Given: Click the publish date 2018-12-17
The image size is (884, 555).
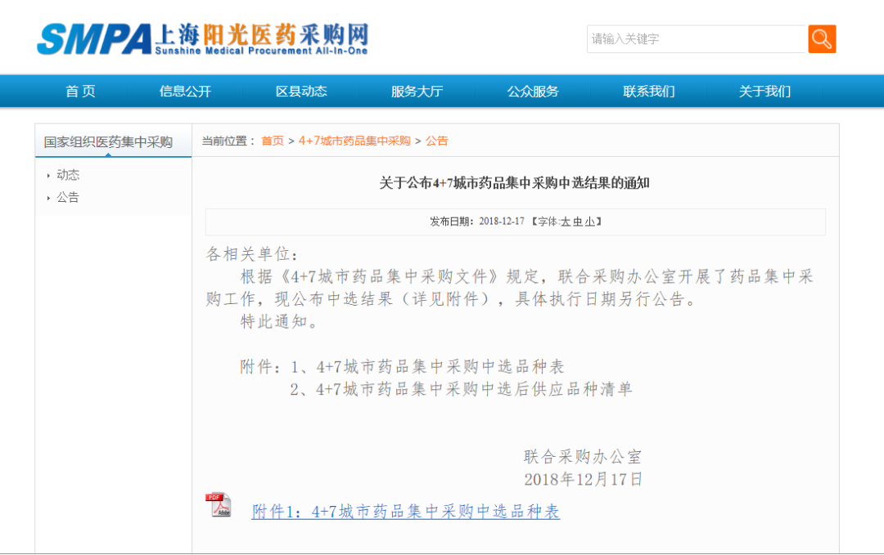Looking at the screenshot, I should [502, 222].
